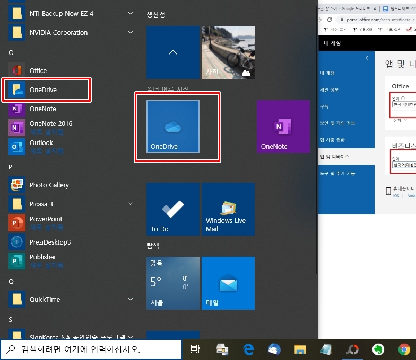The height and width of the screenshot is (360, 416).
Task: Click the 생산성 tile group title
Action: point(156,15)
